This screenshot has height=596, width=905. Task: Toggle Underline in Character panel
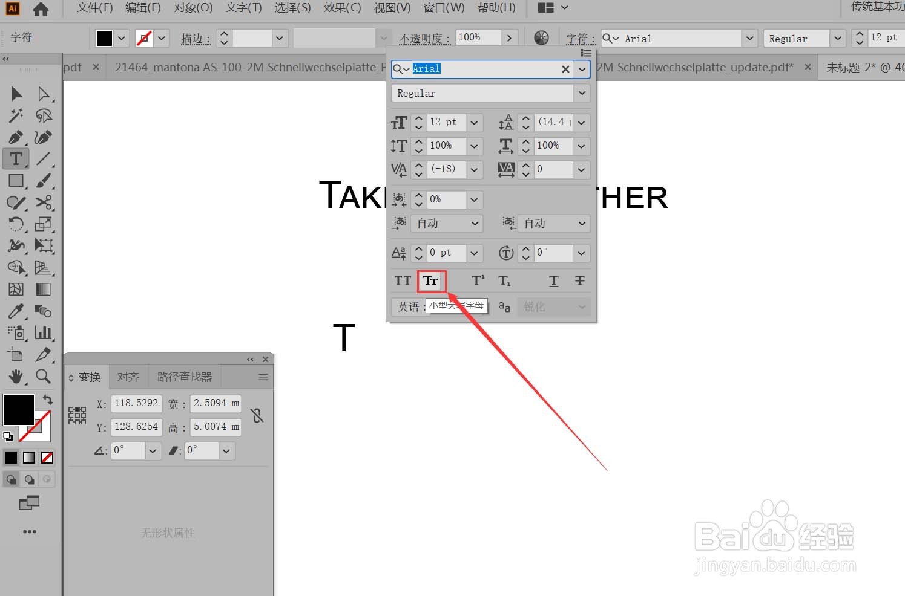[x=553, y=281]
